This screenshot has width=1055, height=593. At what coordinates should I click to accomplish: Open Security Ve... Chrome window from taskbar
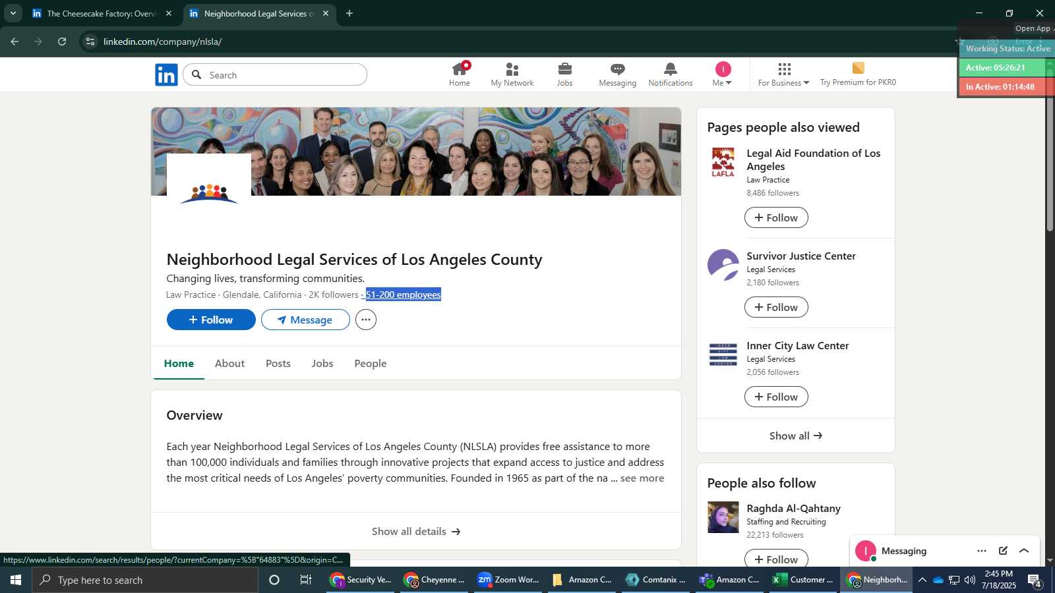pyautogui.click(x=361, y=580)
